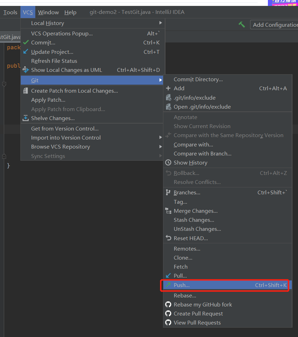Expand Browse VCS Repository submenu arrow
Image resolution: width=298 pixels, height=337 pixels.
pyautogui.click(x=161, y=146)
